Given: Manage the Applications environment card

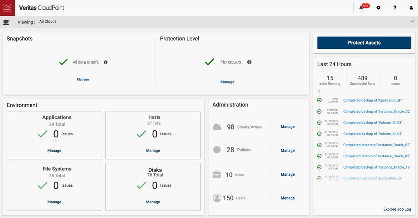Looking at the screenshot, I should (54, 151).
